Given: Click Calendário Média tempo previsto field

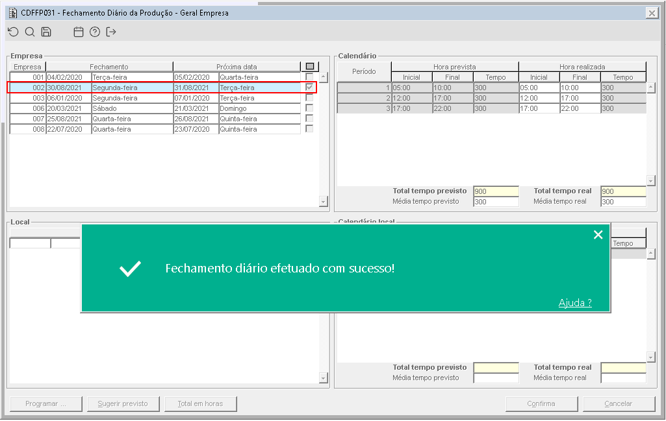Looking at the screenshot, I should pyautogui.click(x=496, y=202).
